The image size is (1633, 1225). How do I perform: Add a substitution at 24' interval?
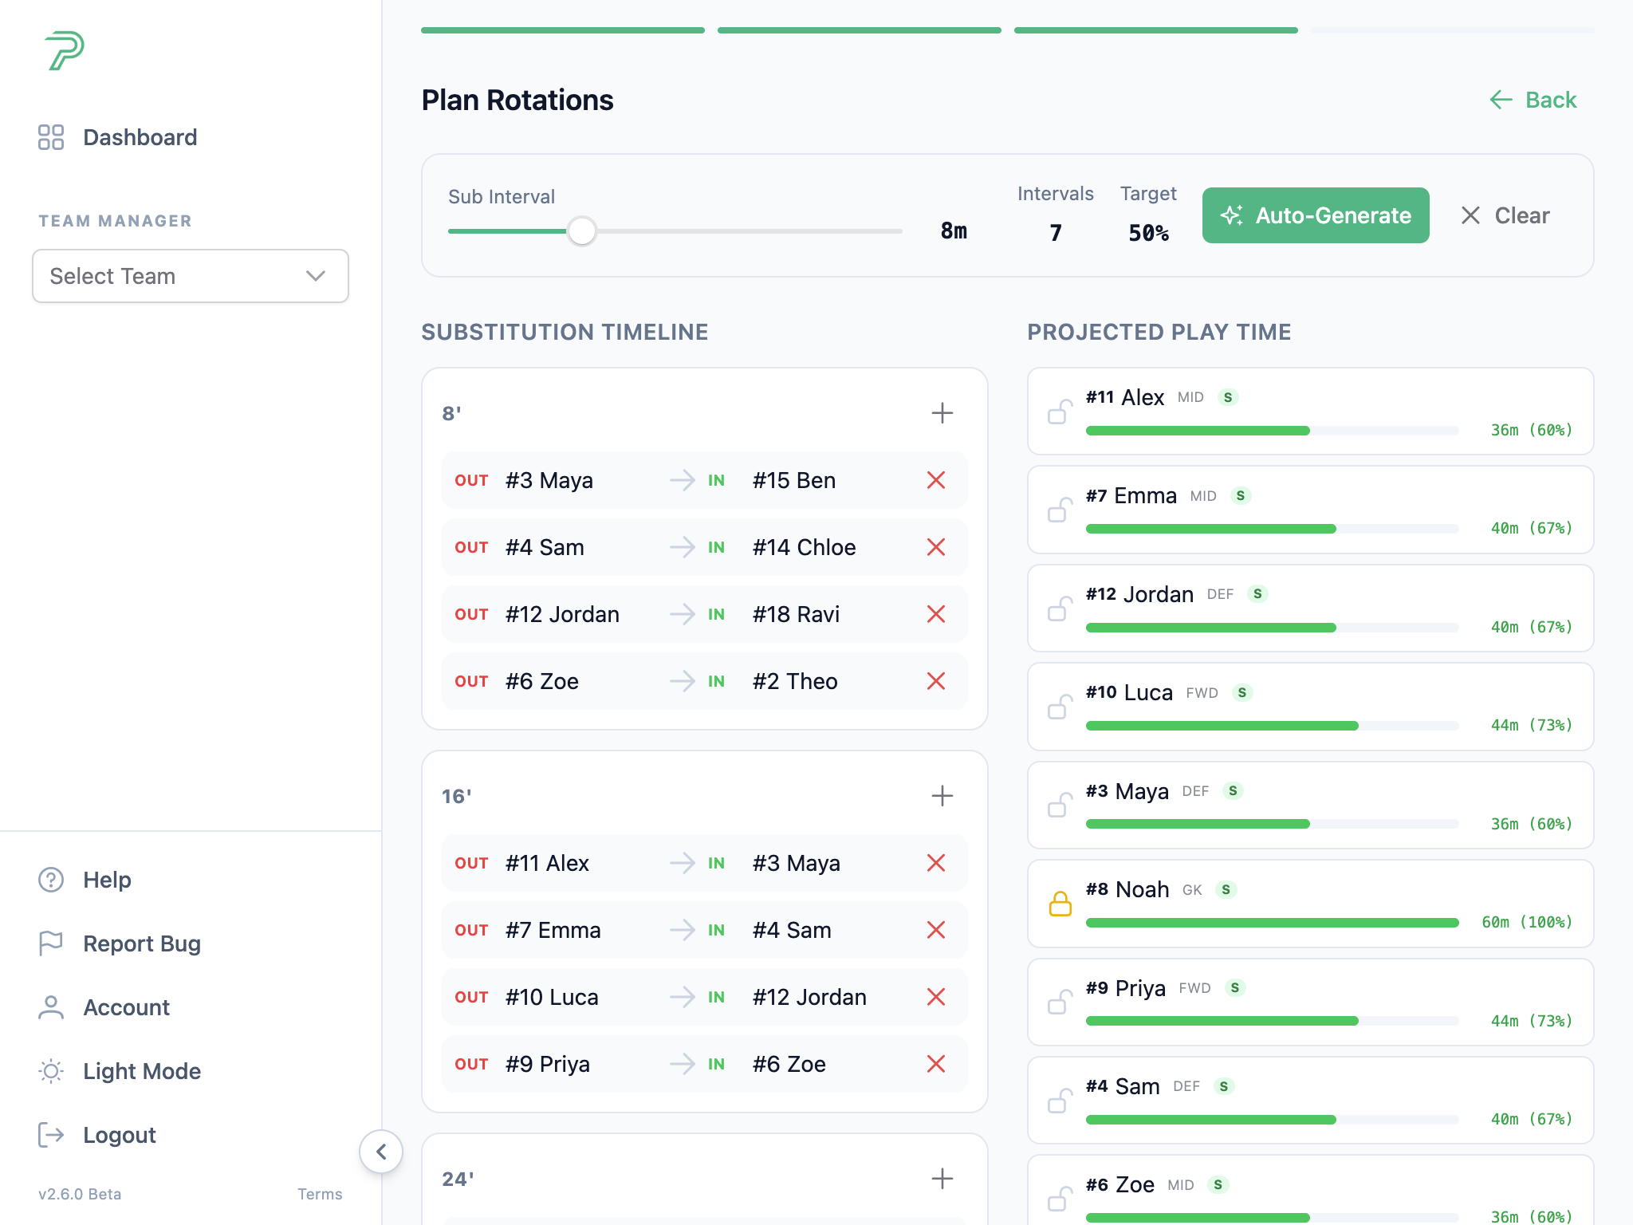[x=942, y=1179]
